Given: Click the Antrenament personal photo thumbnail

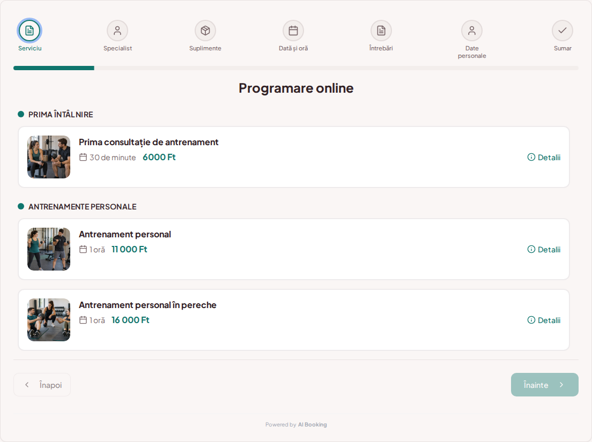Looking at the screenshot, I should (x=49, y=249).
